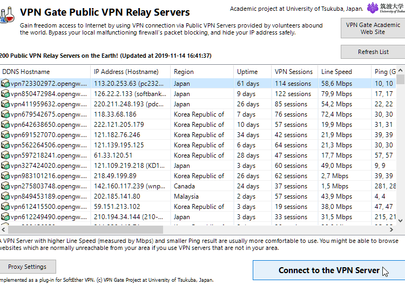Click server icon for vpn612415500 row

(x=5, y=207)
